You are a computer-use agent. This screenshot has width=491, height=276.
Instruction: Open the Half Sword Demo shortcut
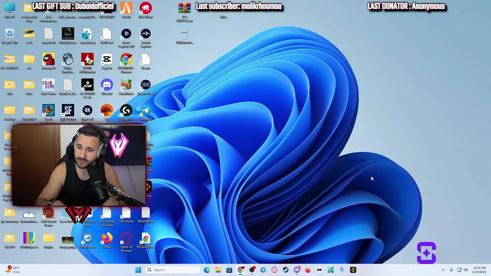coord(49,217)
